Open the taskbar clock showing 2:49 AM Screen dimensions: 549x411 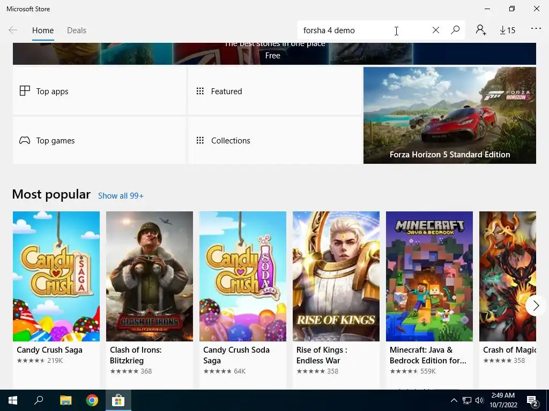coord(503,400)
